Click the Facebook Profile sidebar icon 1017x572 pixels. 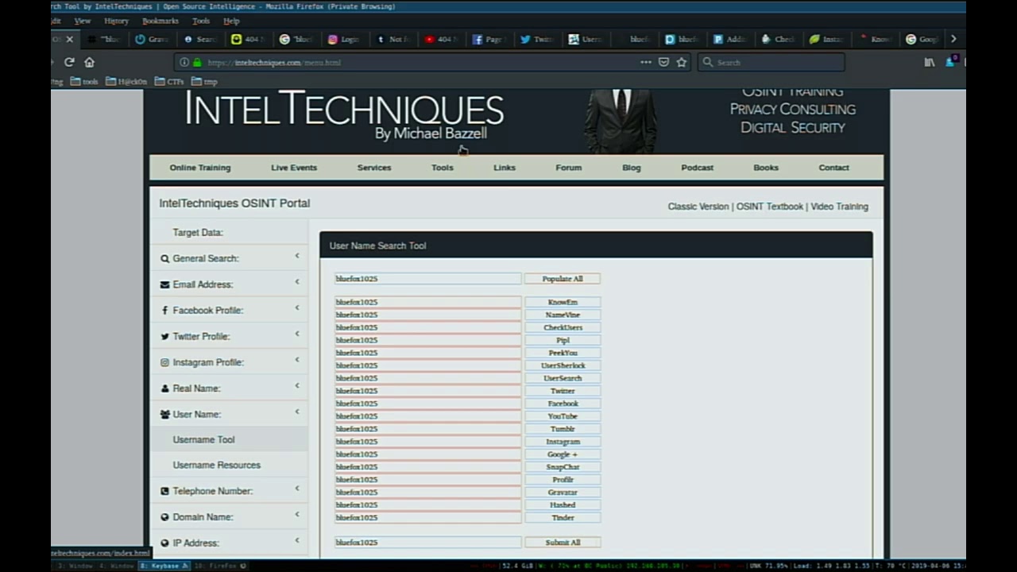click(x=164, y=311)
